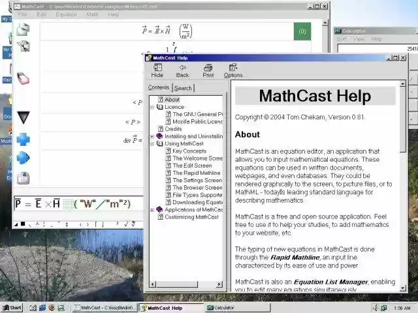This screenshot has height=313, width=418.
Task: Open The Edit Screen topic
Action: click(x=192, y=166)
